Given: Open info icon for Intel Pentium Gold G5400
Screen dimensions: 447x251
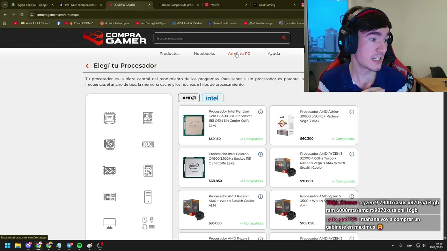Looking at the screenshot, I should click(261, 112).
